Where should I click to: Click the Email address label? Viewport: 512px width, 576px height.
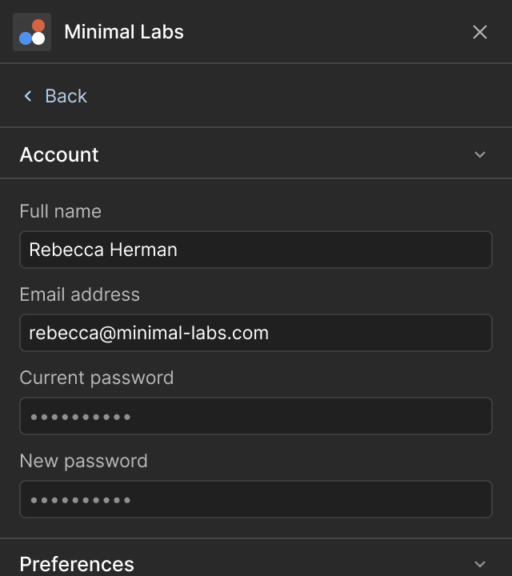tap(80, 294)
